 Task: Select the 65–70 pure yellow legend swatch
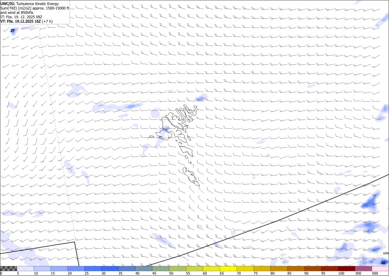pos(228,269)
